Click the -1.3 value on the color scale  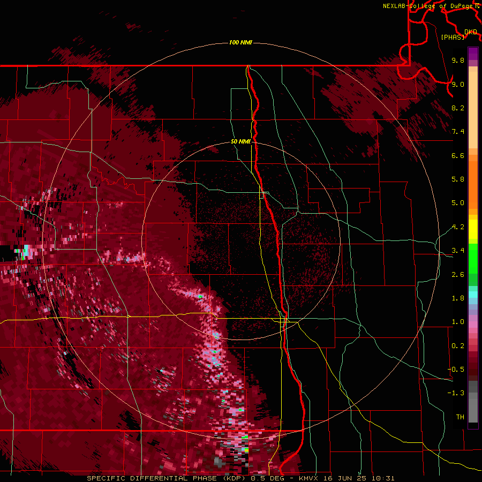456,393
